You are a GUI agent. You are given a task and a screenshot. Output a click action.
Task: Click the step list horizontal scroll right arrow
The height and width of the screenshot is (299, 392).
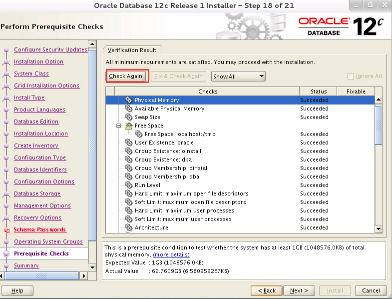point(83,276)
